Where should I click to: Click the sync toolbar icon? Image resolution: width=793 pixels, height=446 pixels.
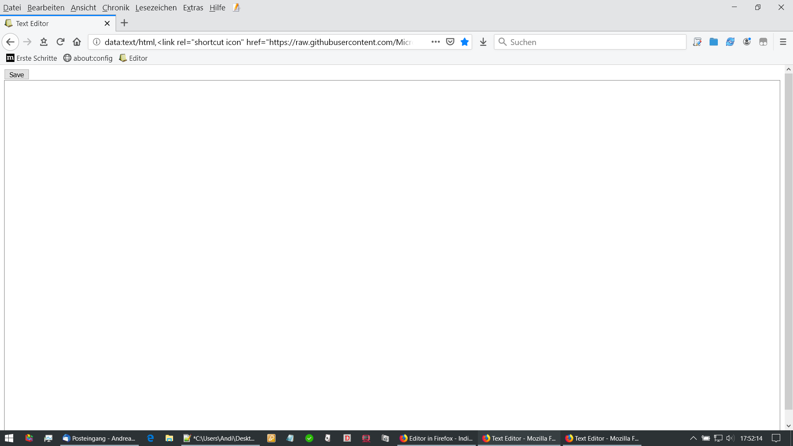[x=730, y=42]
